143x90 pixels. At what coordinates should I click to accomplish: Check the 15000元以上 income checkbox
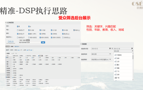tap(63, 37)
